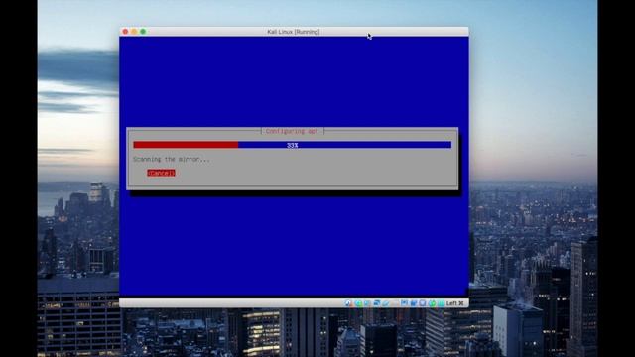Open the hard disk activity status icon

(x=348, y=303)
